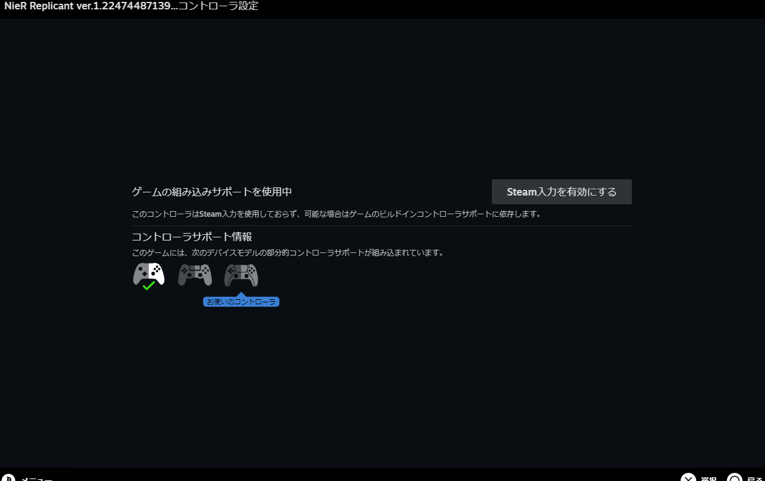Click the NieR Replicant コントローラ設定 title text
The width and height of the screenshot is (765, 481).
(x=131, y=6)
